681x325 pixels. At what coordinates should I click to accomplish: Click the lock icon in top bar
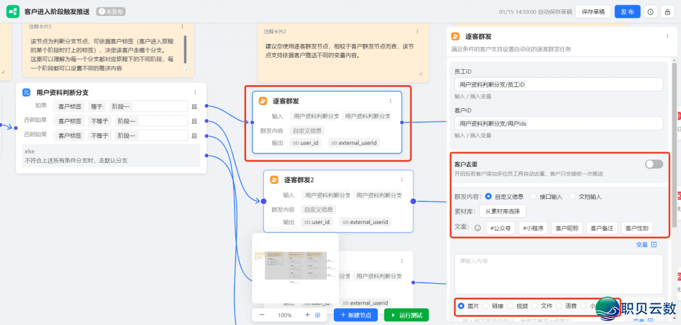667,12
